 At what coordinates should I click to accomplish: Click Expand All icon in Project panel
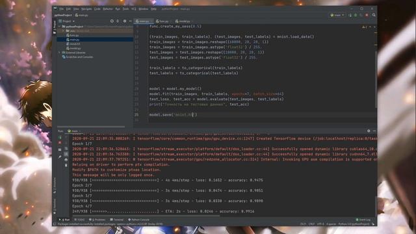coord(118,21)
